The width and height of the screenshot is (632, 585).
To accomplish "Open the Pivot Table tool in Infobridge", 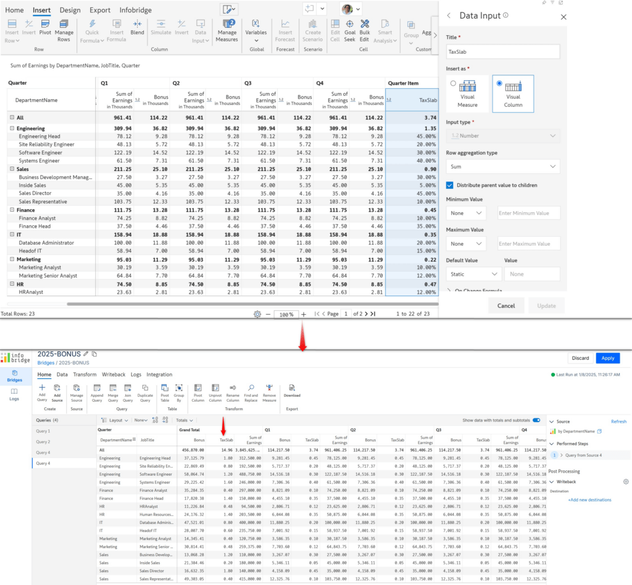I will click(165, 390).
